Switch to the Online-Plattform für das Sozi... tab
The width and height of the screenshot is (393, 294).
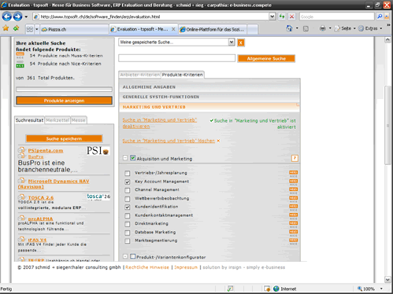[212, 29]
